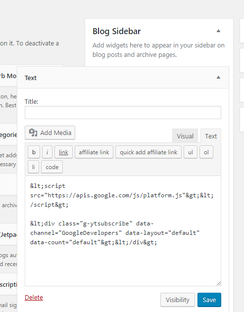Insert bold tag with b button
Image resolution: width=244 pixels, height=312 pixels.
(34, 152)
